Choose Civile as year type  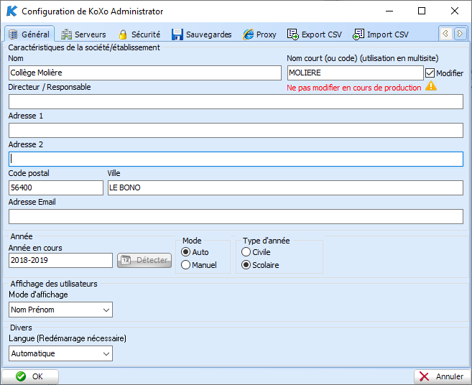point(246,252)
